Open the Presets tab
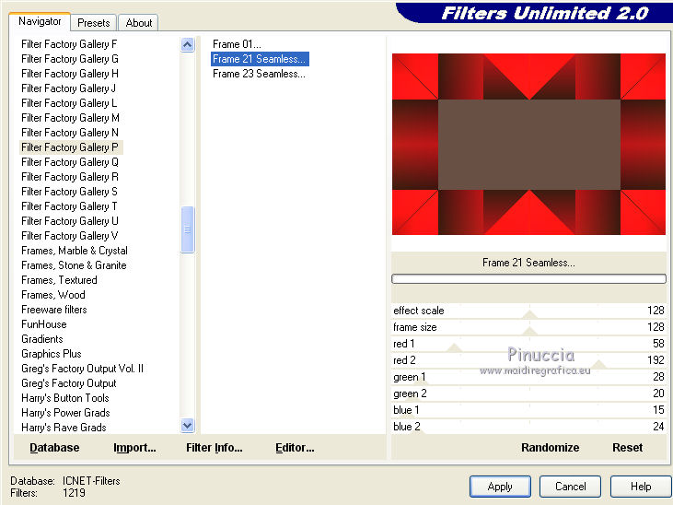This screenshot has width=673, height=505. 94,23
